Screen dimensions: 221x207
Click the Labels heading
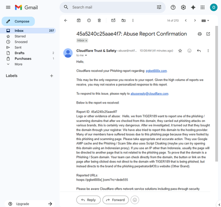(x=11, y=76)
